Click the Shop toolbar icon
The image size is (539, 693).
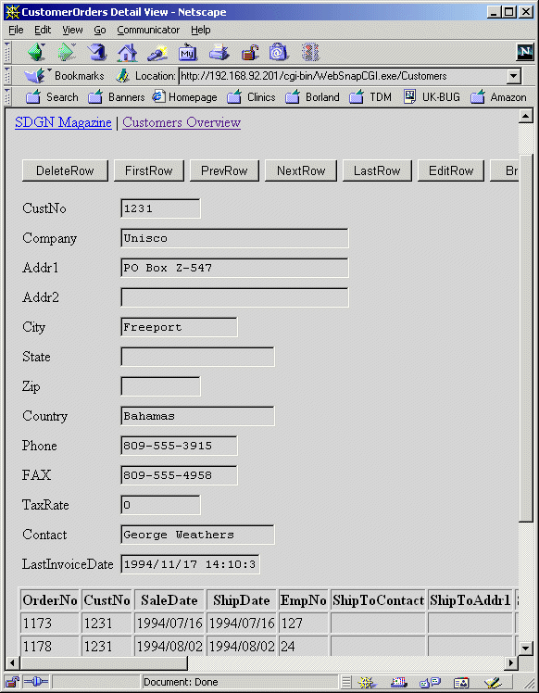pos(279,53)
